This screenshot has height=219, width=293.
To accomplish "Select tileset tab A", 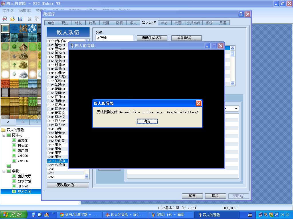I will [8, 122].
